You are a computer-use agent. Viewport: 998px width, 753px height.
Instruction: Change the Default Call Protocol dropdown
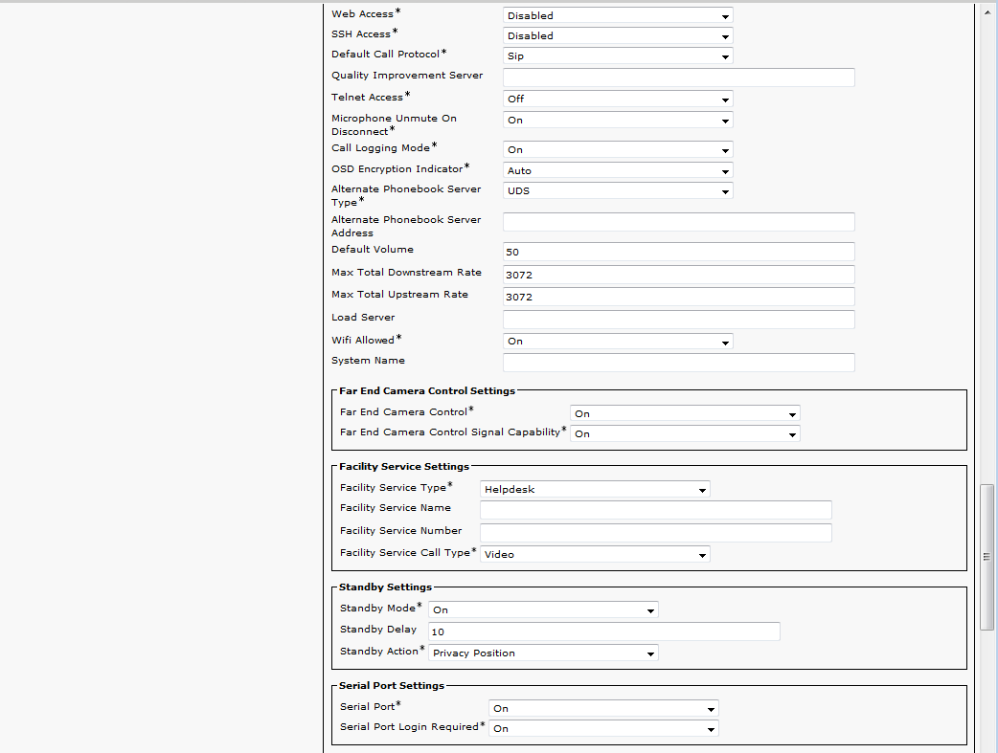618,55
